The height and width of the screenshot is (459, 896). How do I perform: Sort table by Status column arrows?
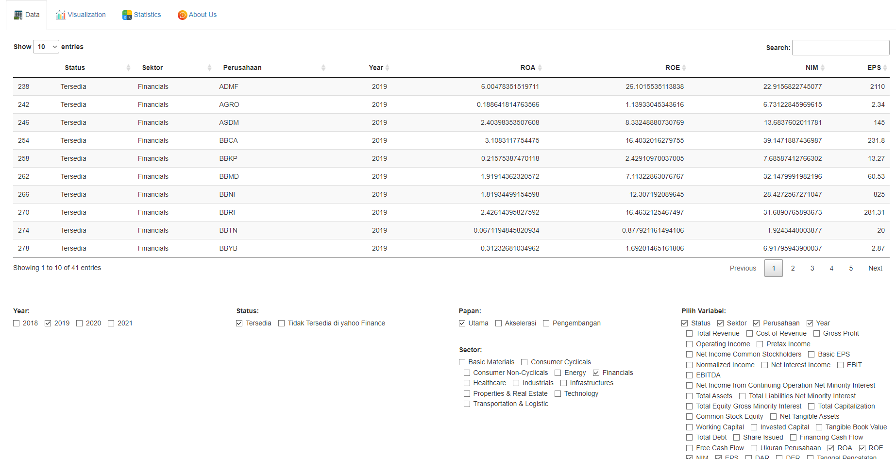coord(128,68)
